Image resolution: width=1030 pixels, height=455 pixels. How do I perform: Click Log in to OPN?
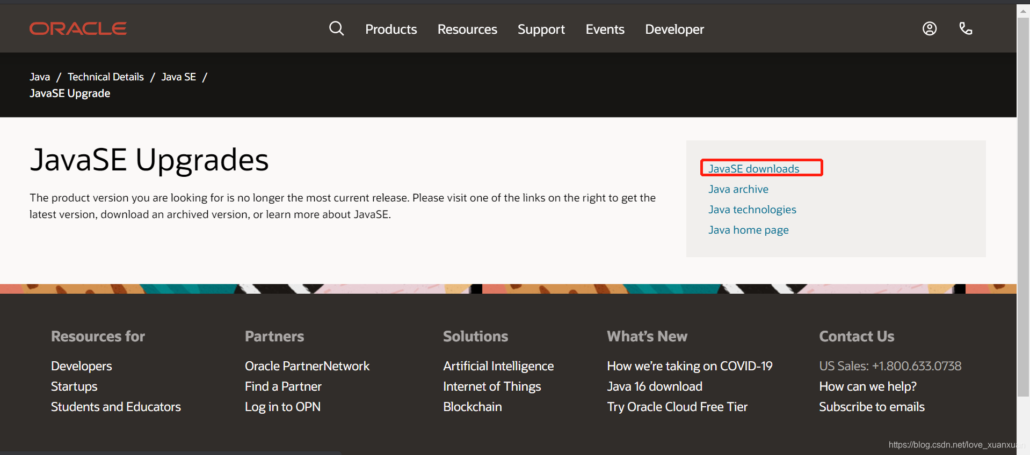[282, 407]
